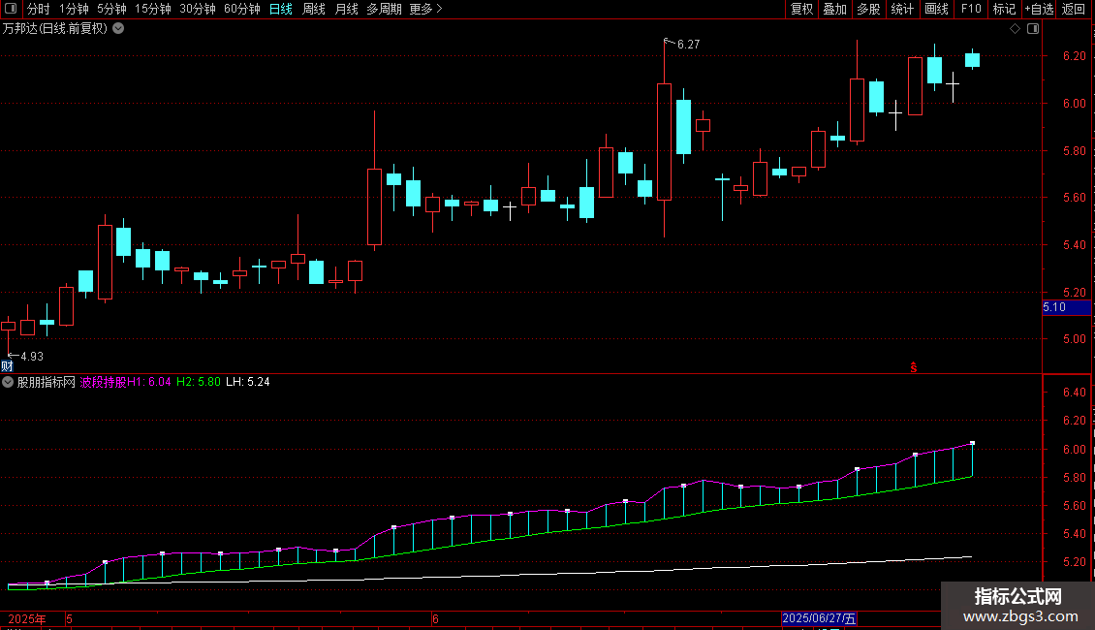
Task: Click the H2: 5.80 indicator value
Action: [199, 382]
